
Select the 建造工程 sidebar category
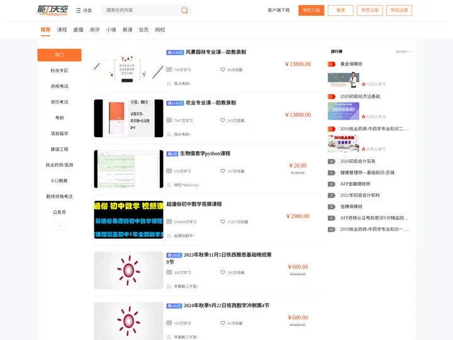tap(60, 149)
